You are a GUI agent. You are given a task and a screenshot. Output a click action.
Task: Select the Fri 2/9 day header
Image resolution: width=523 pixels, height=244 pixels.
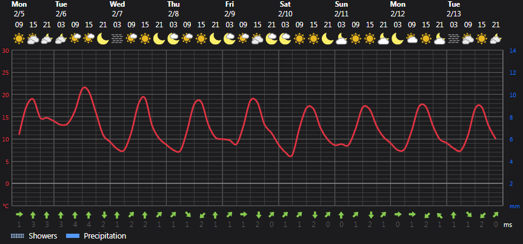pyautogui.click(x=230, y=9)
